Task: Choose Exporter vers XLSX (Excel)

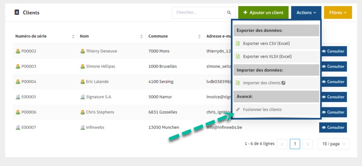Action: [x=267, y=57]
